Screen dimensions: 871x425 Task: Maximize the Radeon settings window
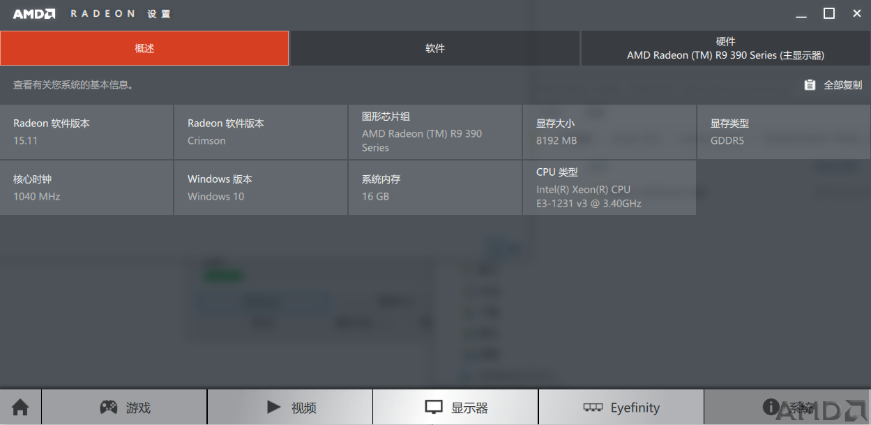click(829, 13)
